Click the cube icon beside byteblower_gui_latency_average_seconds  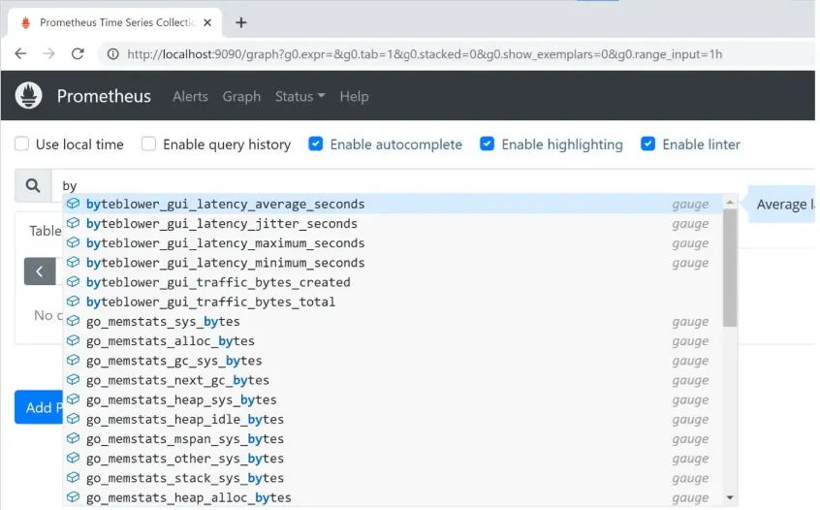(x=74, y=204)
